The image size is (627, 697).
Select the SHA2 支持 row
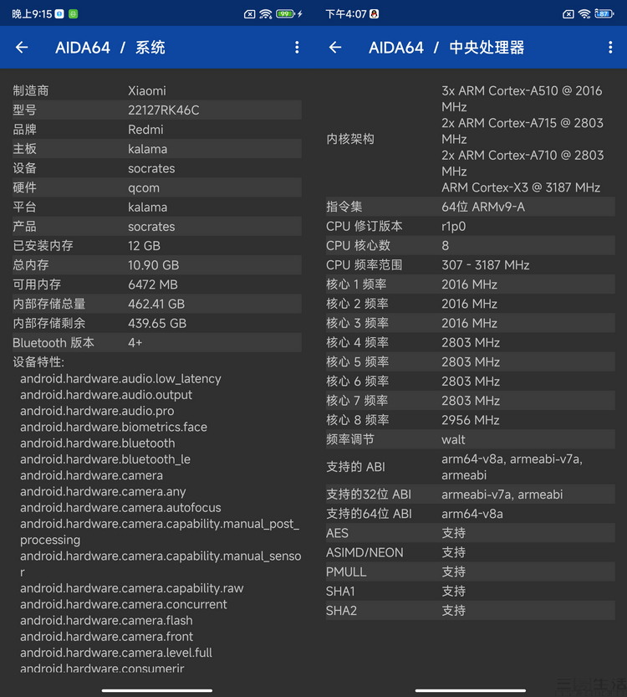pyautogui.click(x=470, y=610)
